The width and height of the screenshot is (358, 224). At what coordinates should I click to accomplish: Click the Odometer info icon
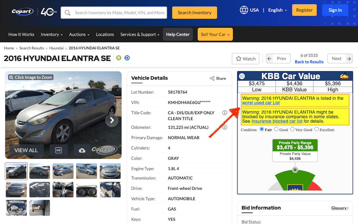(225, 127)
